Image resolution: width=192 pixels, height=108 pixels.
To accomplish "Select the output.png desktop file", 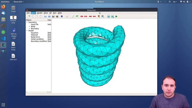I will point(13,19).
